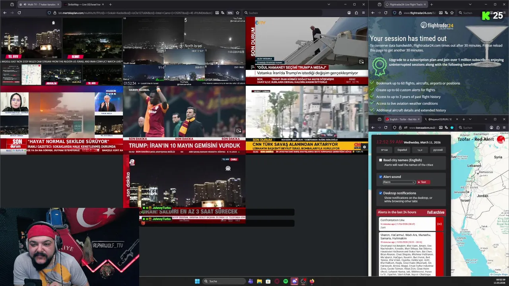Toggle the Desktop notifications checkbox

381,193
